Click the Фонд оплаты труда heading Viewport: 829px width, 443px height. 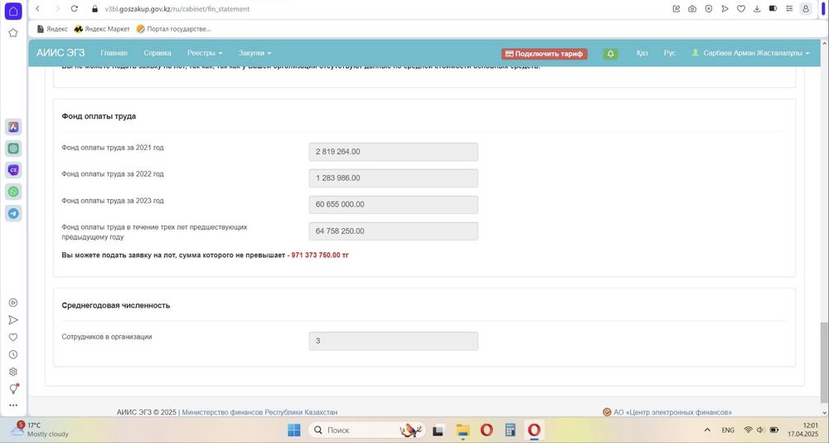tap(99, 116)
